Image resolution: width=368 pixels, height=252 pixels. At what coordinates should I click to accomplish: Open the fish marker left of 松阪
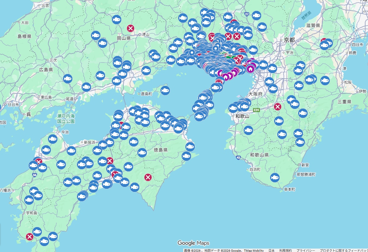pos(325,81)
